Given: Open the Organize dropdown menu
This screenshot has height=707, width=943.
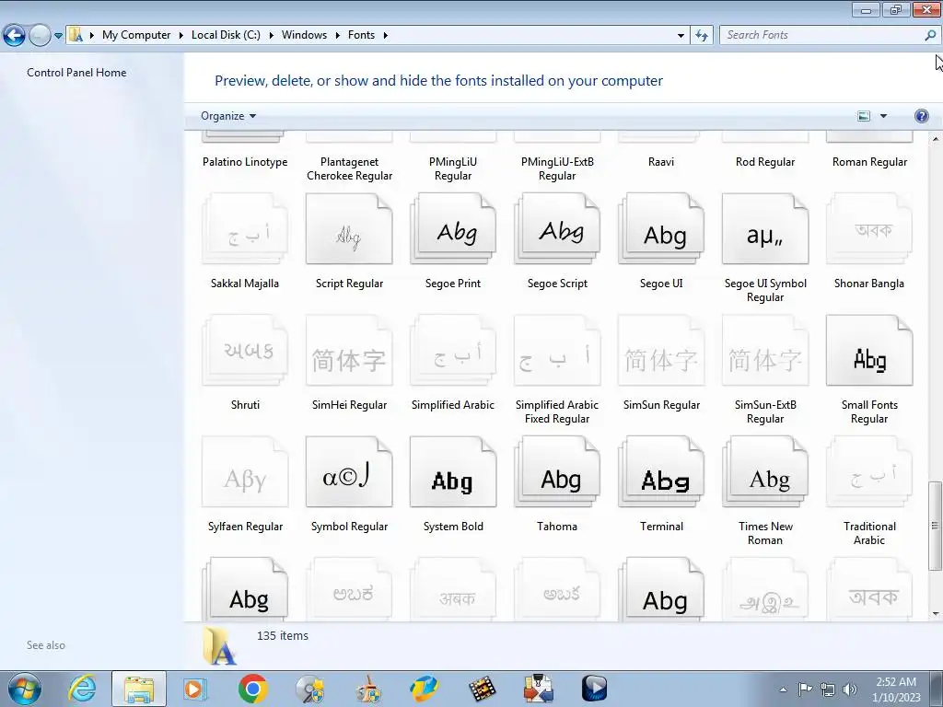Looking at the screenshot, I should click(228, 116).
